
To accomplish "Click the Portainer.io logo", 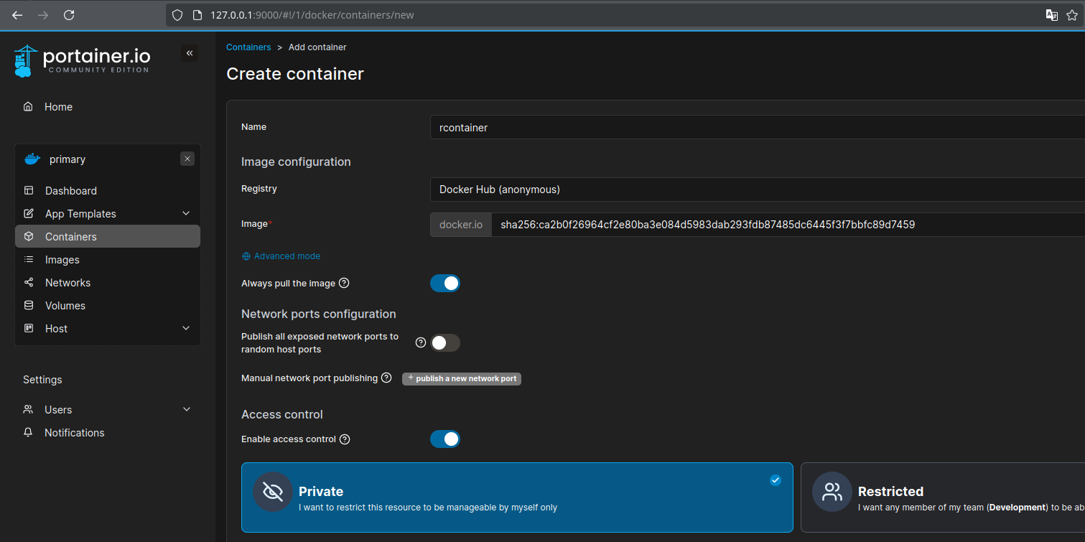I will tap(82, 61).
